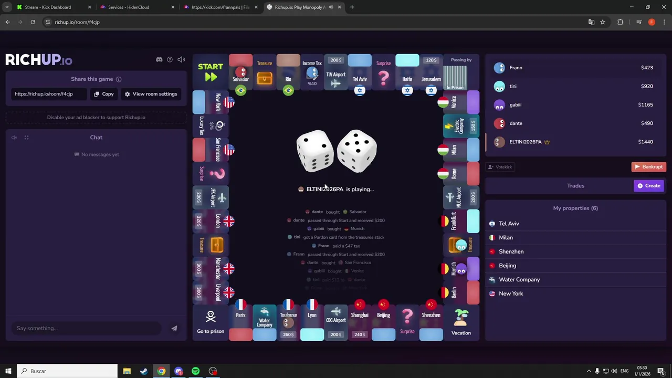Bookmark this page with the star icon
Screen dimensions: 672x378
point(603,22)
